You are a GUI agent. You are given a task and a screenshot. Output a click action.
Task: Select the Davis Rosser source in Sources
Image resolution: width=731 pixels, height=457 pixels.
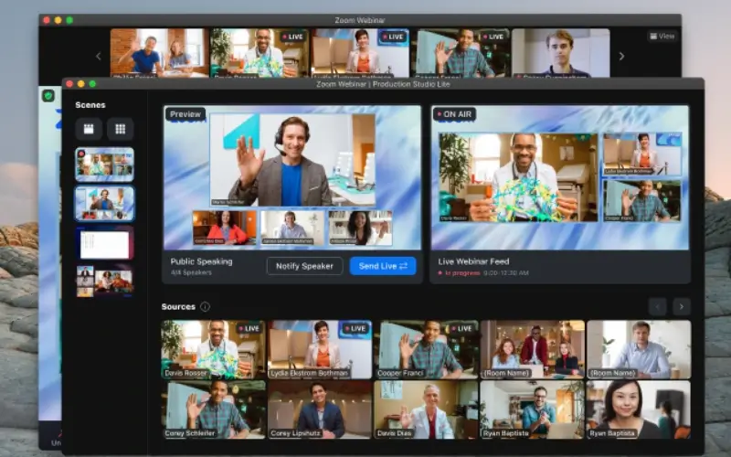pyautogui.click(x=213, y=349)
